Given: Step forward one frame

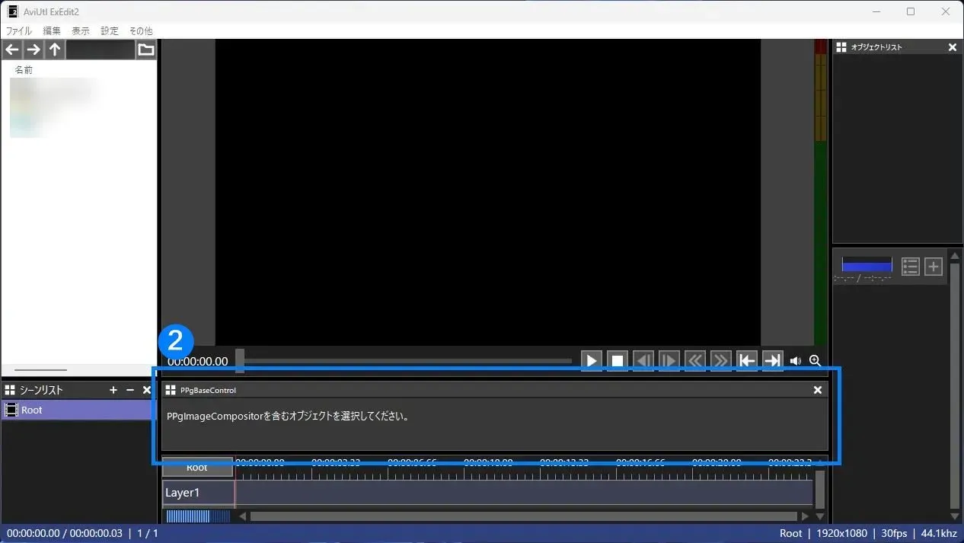Looking at the screenshot, I should [669, 361].
